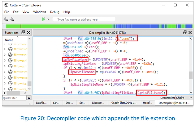Open the Decompiler Ghidra dropdown
Screen dimensions: 195x122
click(184, 98)
